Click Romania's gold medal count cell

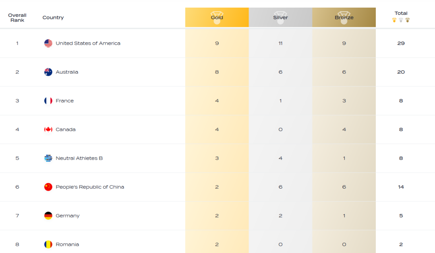[217, 245]
